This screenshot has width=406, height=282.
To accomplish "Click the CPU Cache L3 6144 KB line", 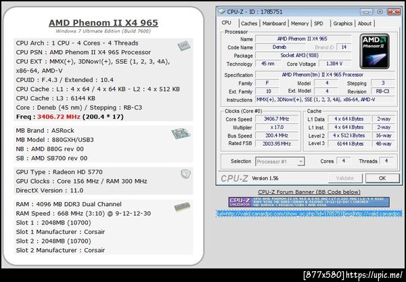I will click(x=55, y=98).
